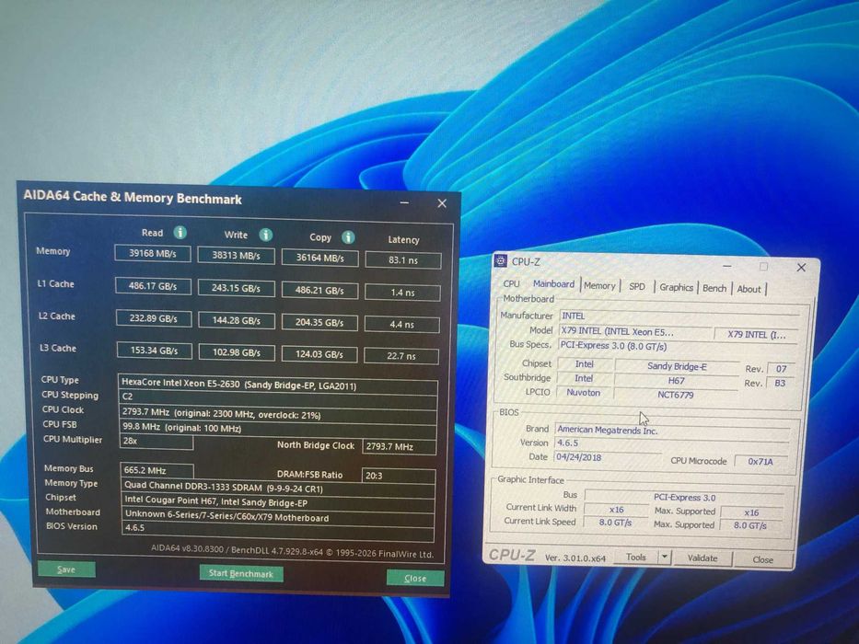This screenshot has width=859, height=644.
Task: Click the L2 Cache latency 4.4 ns
Action: pyautogui.click(x=401, y=324)
